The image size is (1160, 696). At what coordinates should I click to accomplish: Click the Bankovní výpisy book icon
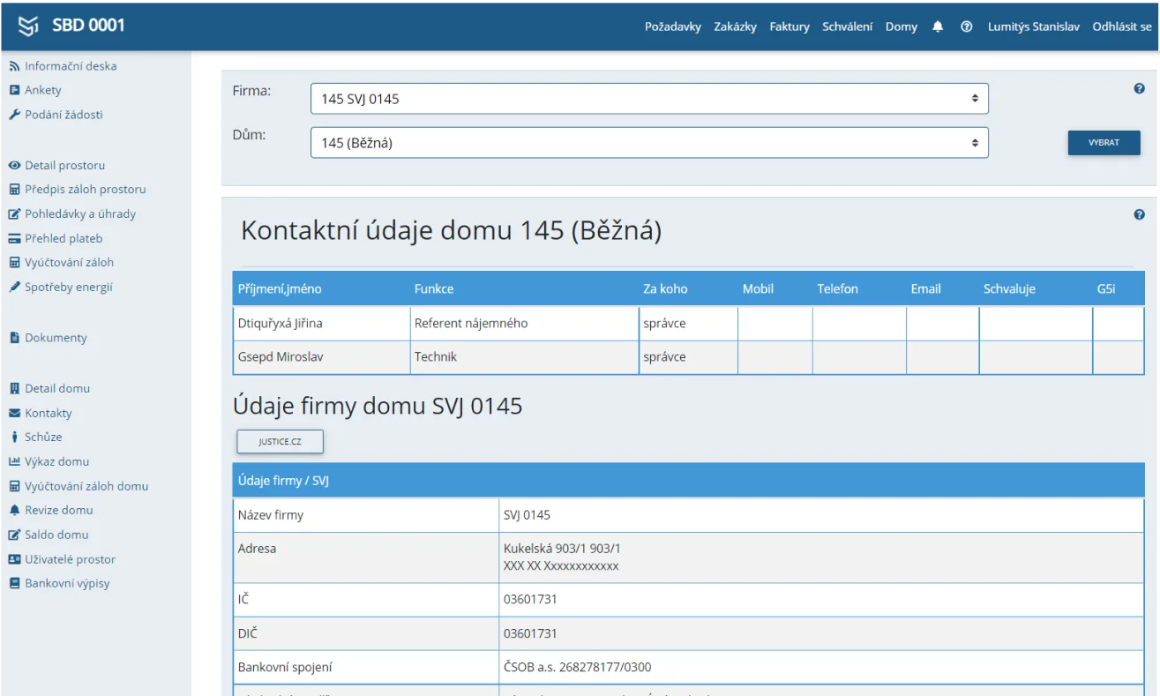click(14, 583)
